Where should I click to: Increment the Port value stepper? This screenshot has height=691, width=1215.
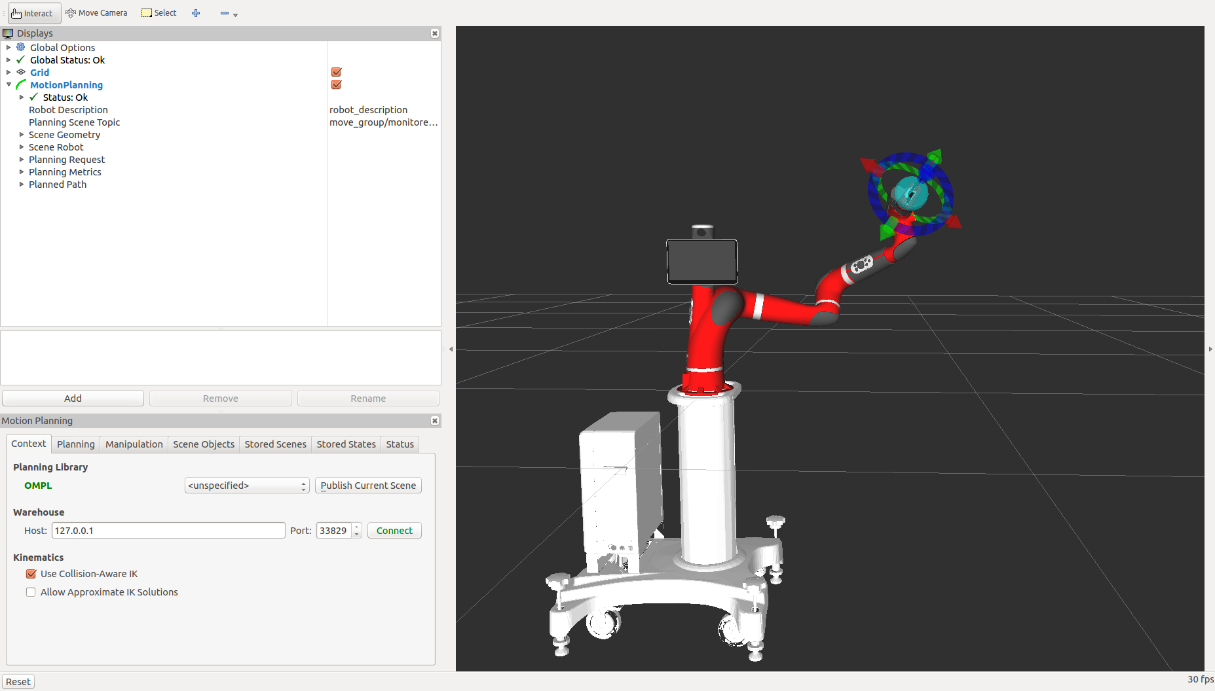click(x=357, y=527)
